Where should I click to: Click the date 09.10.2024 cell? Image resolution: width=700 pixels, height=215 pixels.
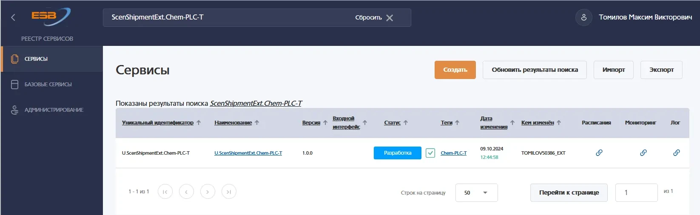(x=492, y=149)
